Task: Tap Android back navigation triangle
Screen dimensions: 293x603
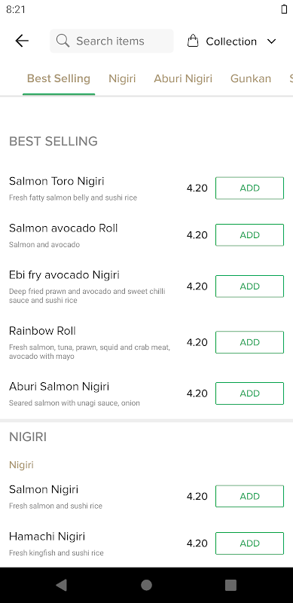Action: click(x=61, y=585)
